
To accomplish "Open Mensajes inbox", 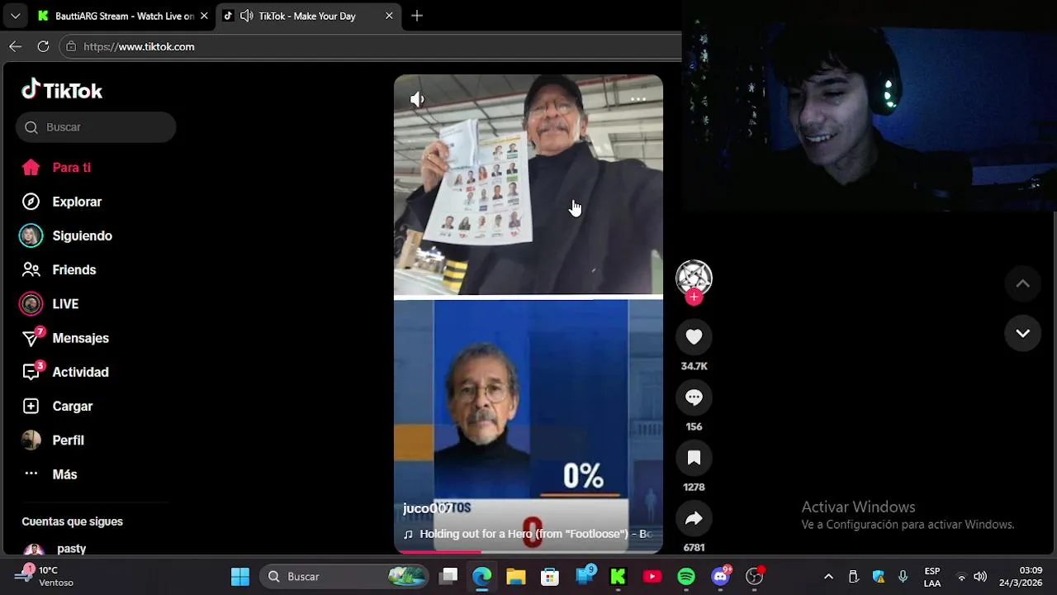I will (64, 338).
